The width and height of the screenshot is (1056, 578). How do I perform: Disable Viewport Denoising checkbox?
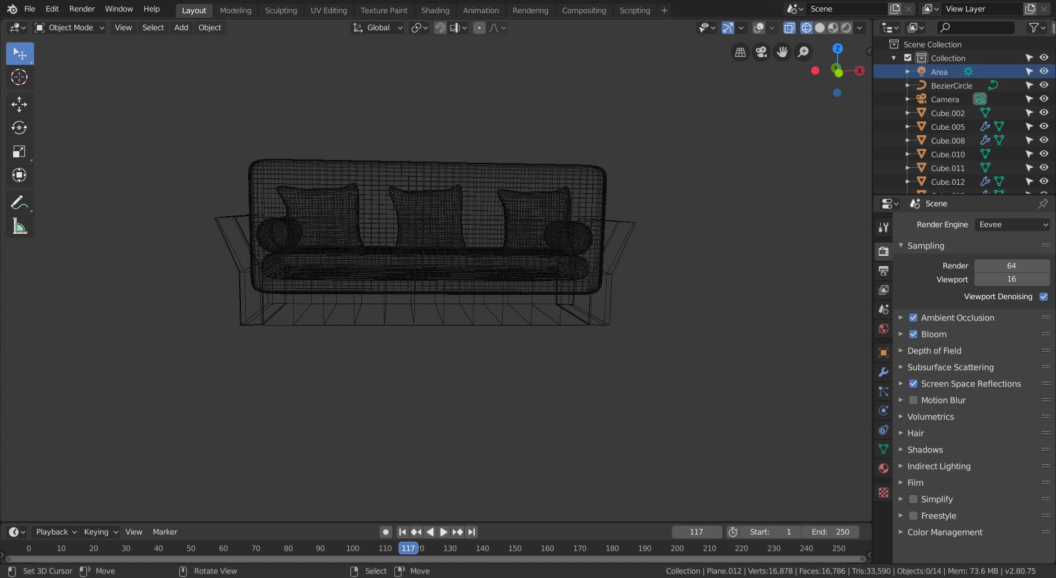(1043, 296)
